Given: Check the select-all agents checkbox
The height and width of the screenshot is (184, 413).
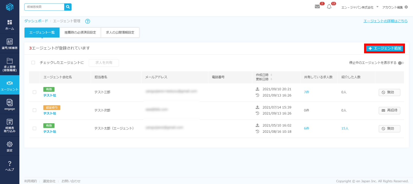Looking at the screenshot, I should (33, 63).
